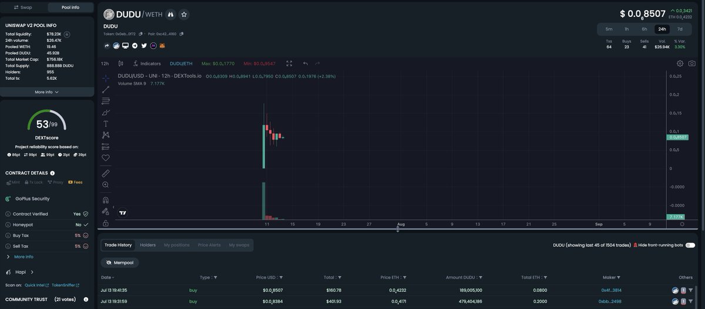Redo the chart action

click(318, 63)
